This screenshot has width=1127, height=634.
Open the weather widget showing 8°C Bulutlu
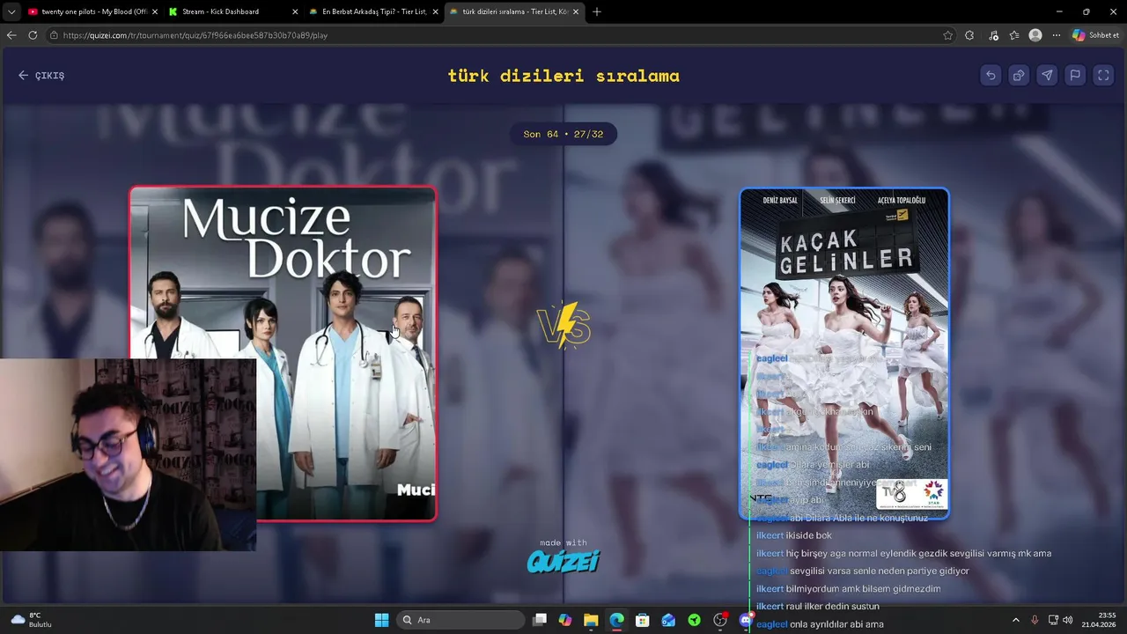click(32, 620)
